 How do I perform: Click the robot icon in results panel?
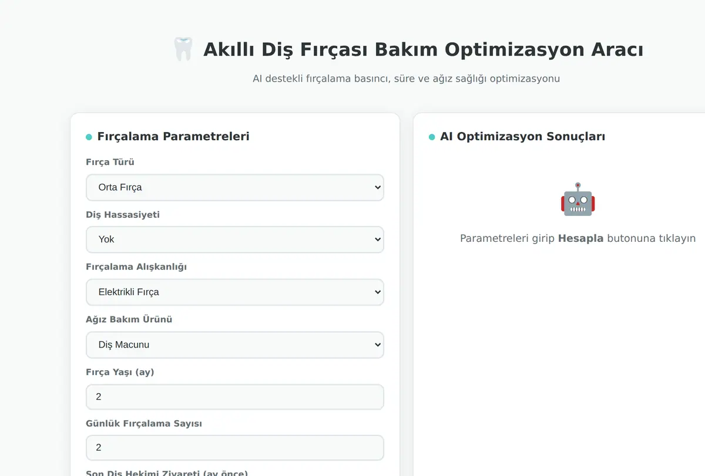(578, 199)
